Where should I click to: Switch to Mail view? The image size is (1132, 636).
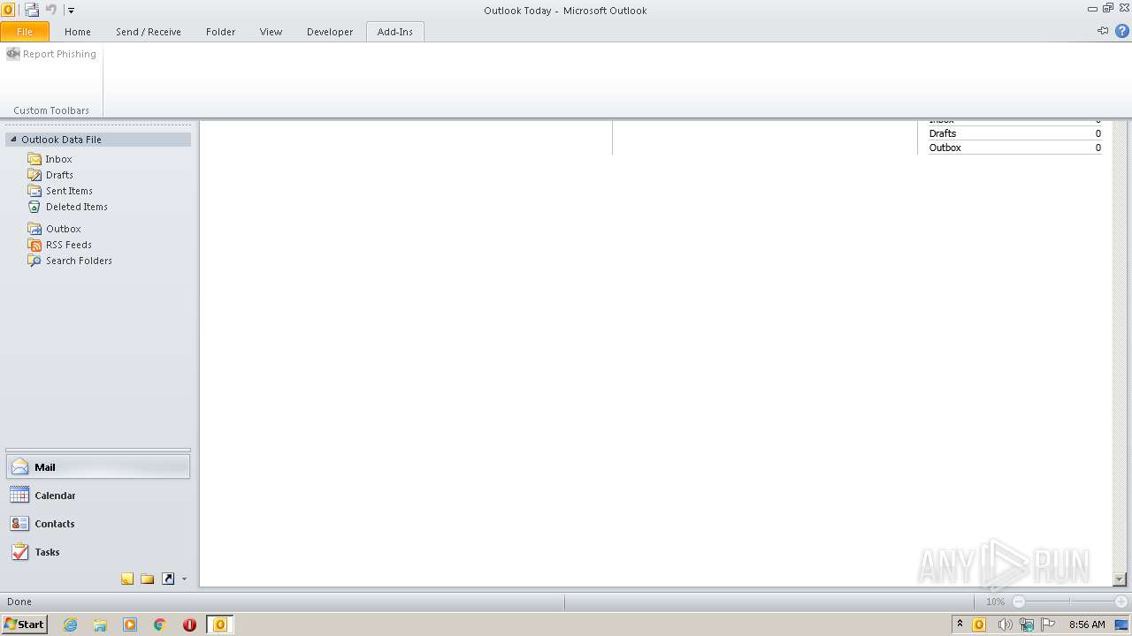click(98, 467)
